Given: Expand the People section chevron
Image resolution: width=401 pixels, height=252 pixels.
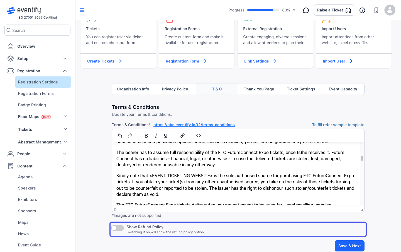Looking at the screenshot, I should coord(65,154).
